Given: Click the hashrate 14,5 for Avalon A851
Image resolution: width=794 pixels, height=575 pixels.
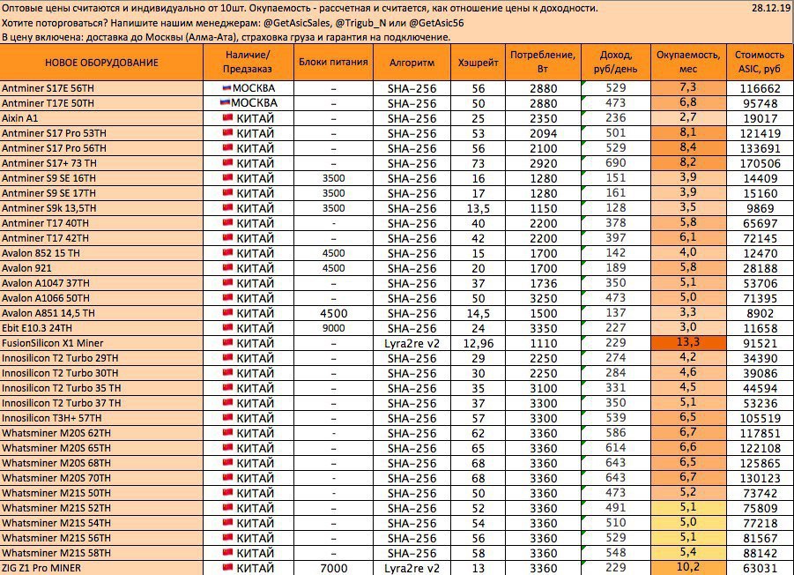Looking at the screenshot, I should pyautogui.click(x=478, y=313).
